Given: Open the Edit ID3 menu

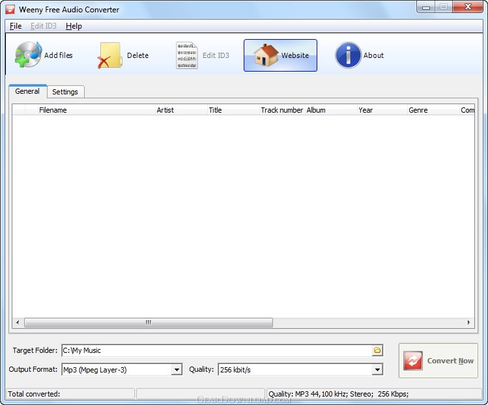Looking at the screenshot, I should (x=44, y=26).
